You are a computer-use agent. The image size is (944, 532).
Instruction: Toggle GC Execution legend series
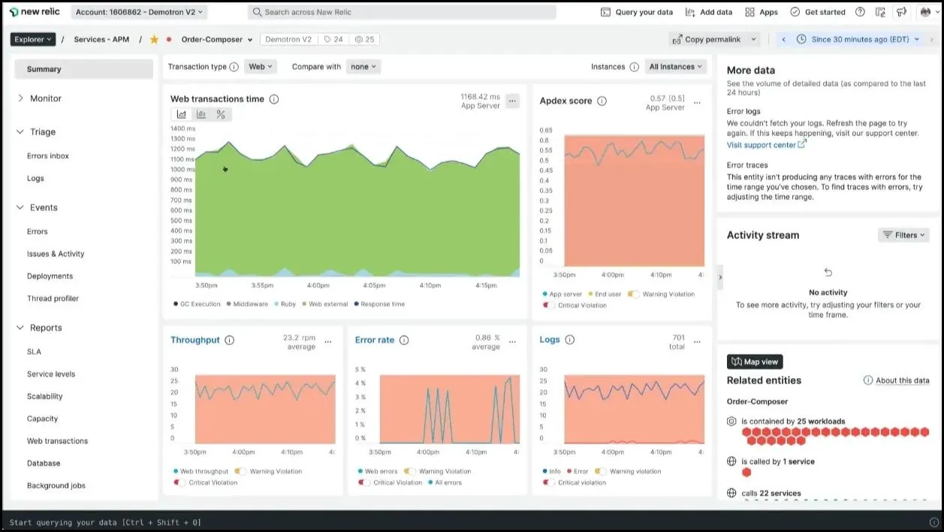point(197,304)
